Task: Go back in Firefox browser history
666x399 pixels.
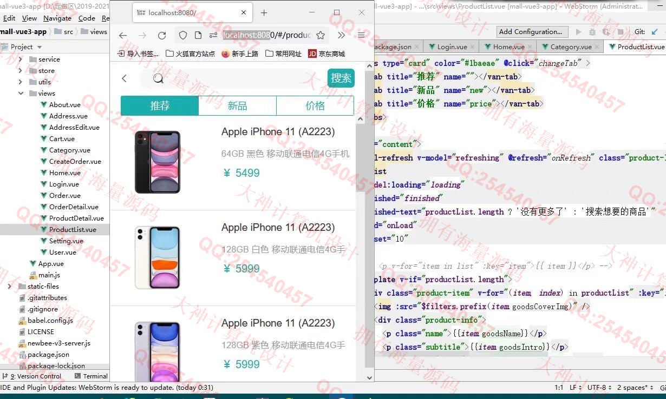Action: click(123, 35)
